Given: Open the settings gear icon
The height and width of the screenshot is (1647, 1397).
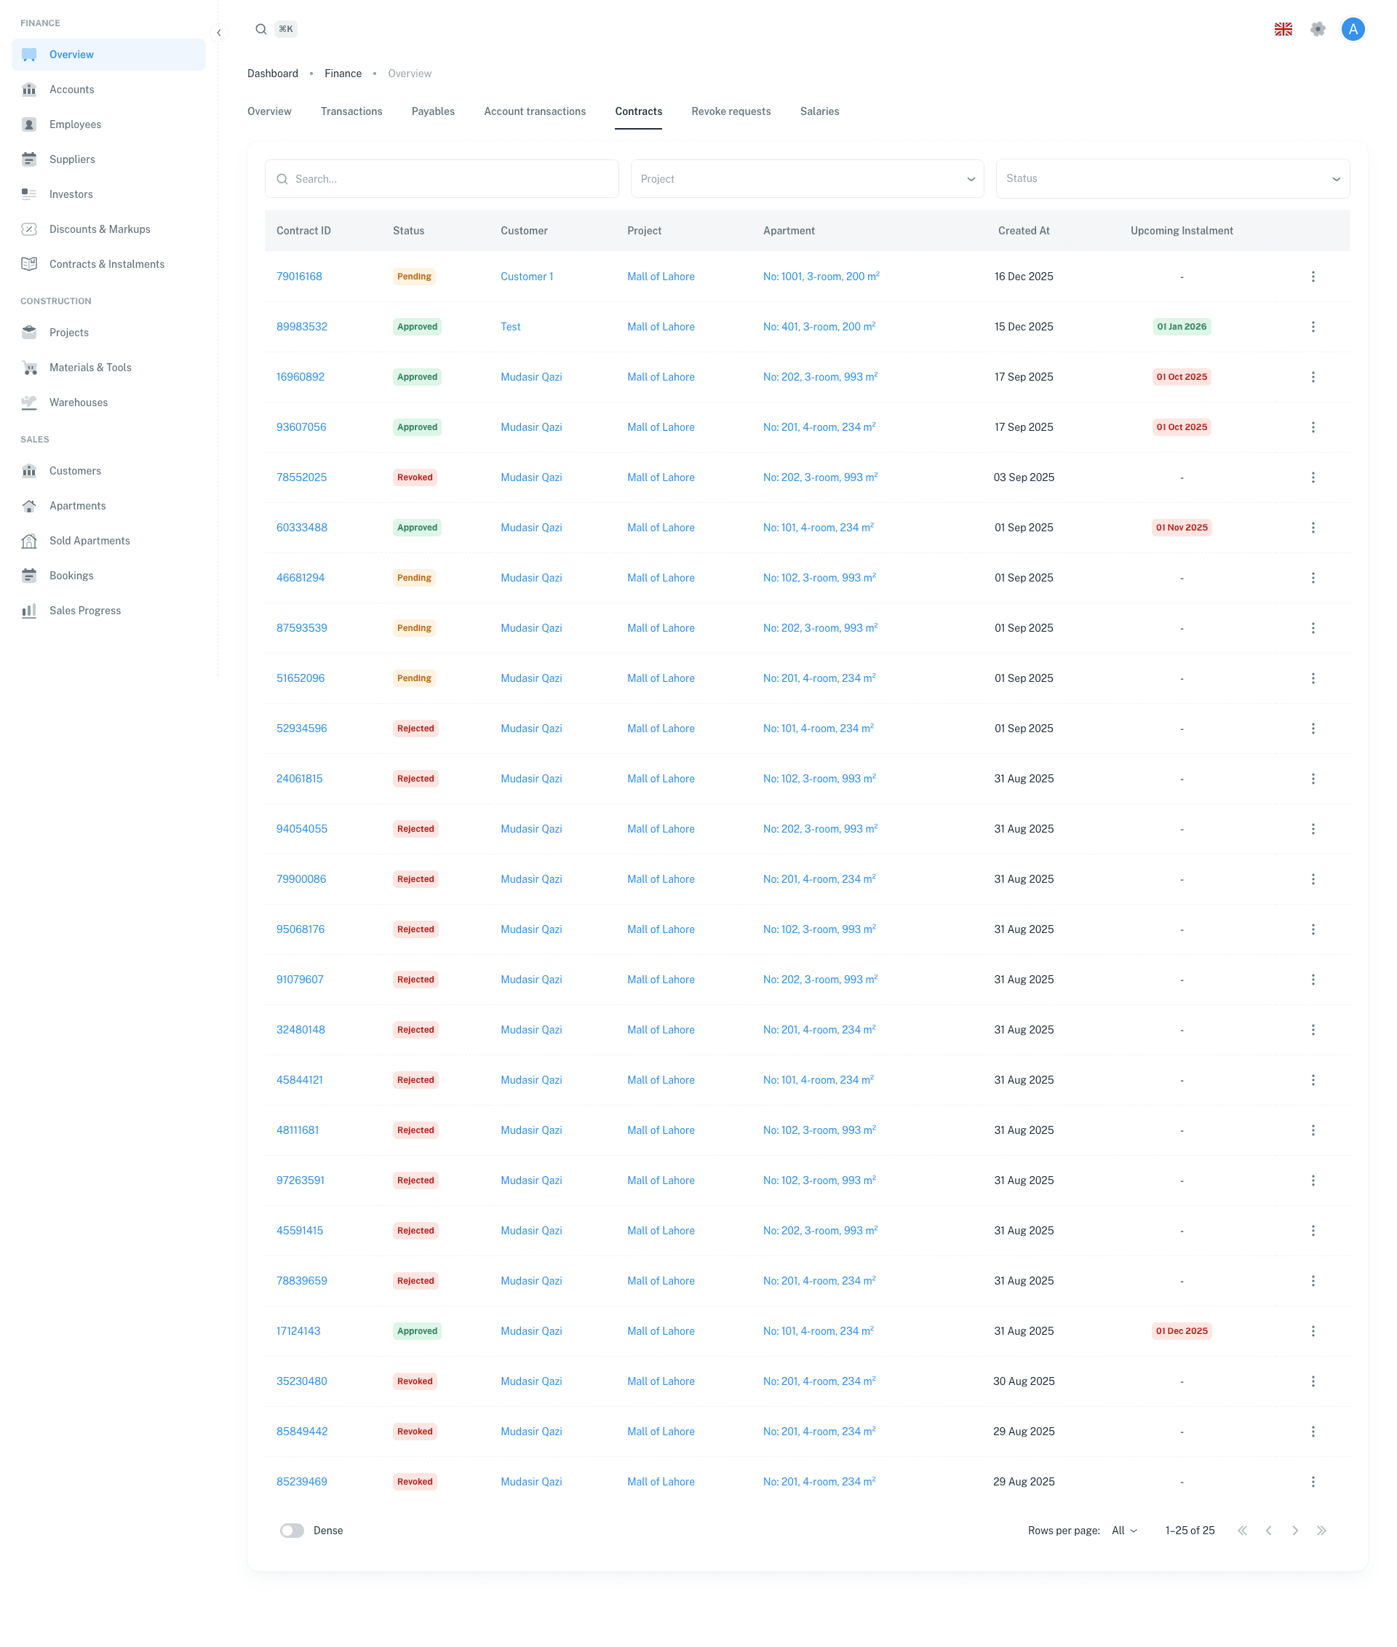Looking at the screenshot, I should click(1317, 29).
